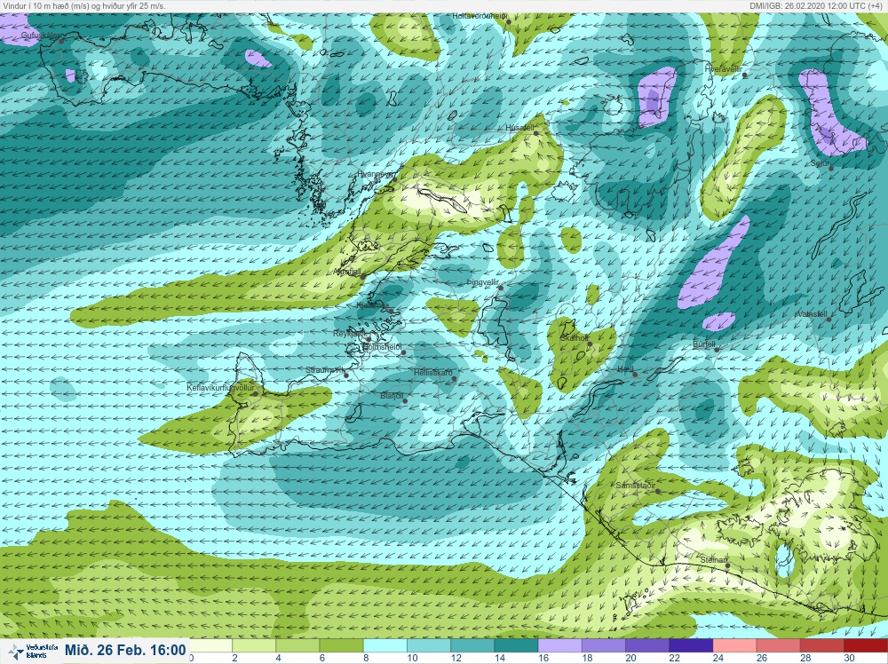Click the Akrafjall station label
The height and width of the screenshot is (664, 888).
[x=348, y=272]
